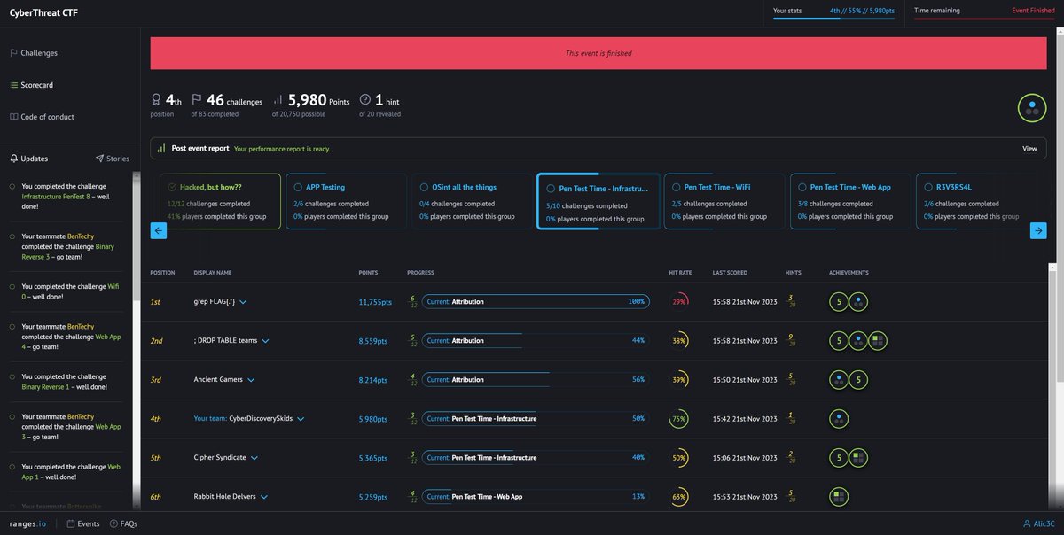Open the Web App 1 challenge link in updates
The width and height of the screenshot is (1064, 535).
(x=71, y=470)
